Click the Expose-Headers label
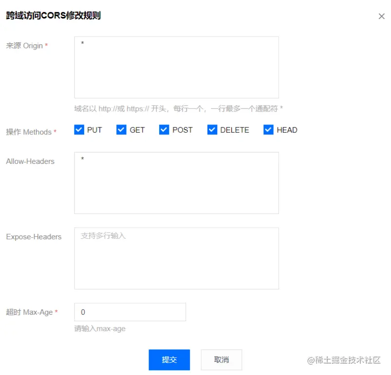 (34, 237)
